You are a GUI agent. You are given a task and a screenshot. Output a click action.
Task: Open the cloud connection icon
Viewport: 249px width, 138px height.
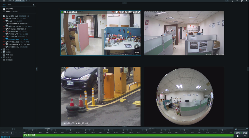pyautogui.click(x=227, y=1)
